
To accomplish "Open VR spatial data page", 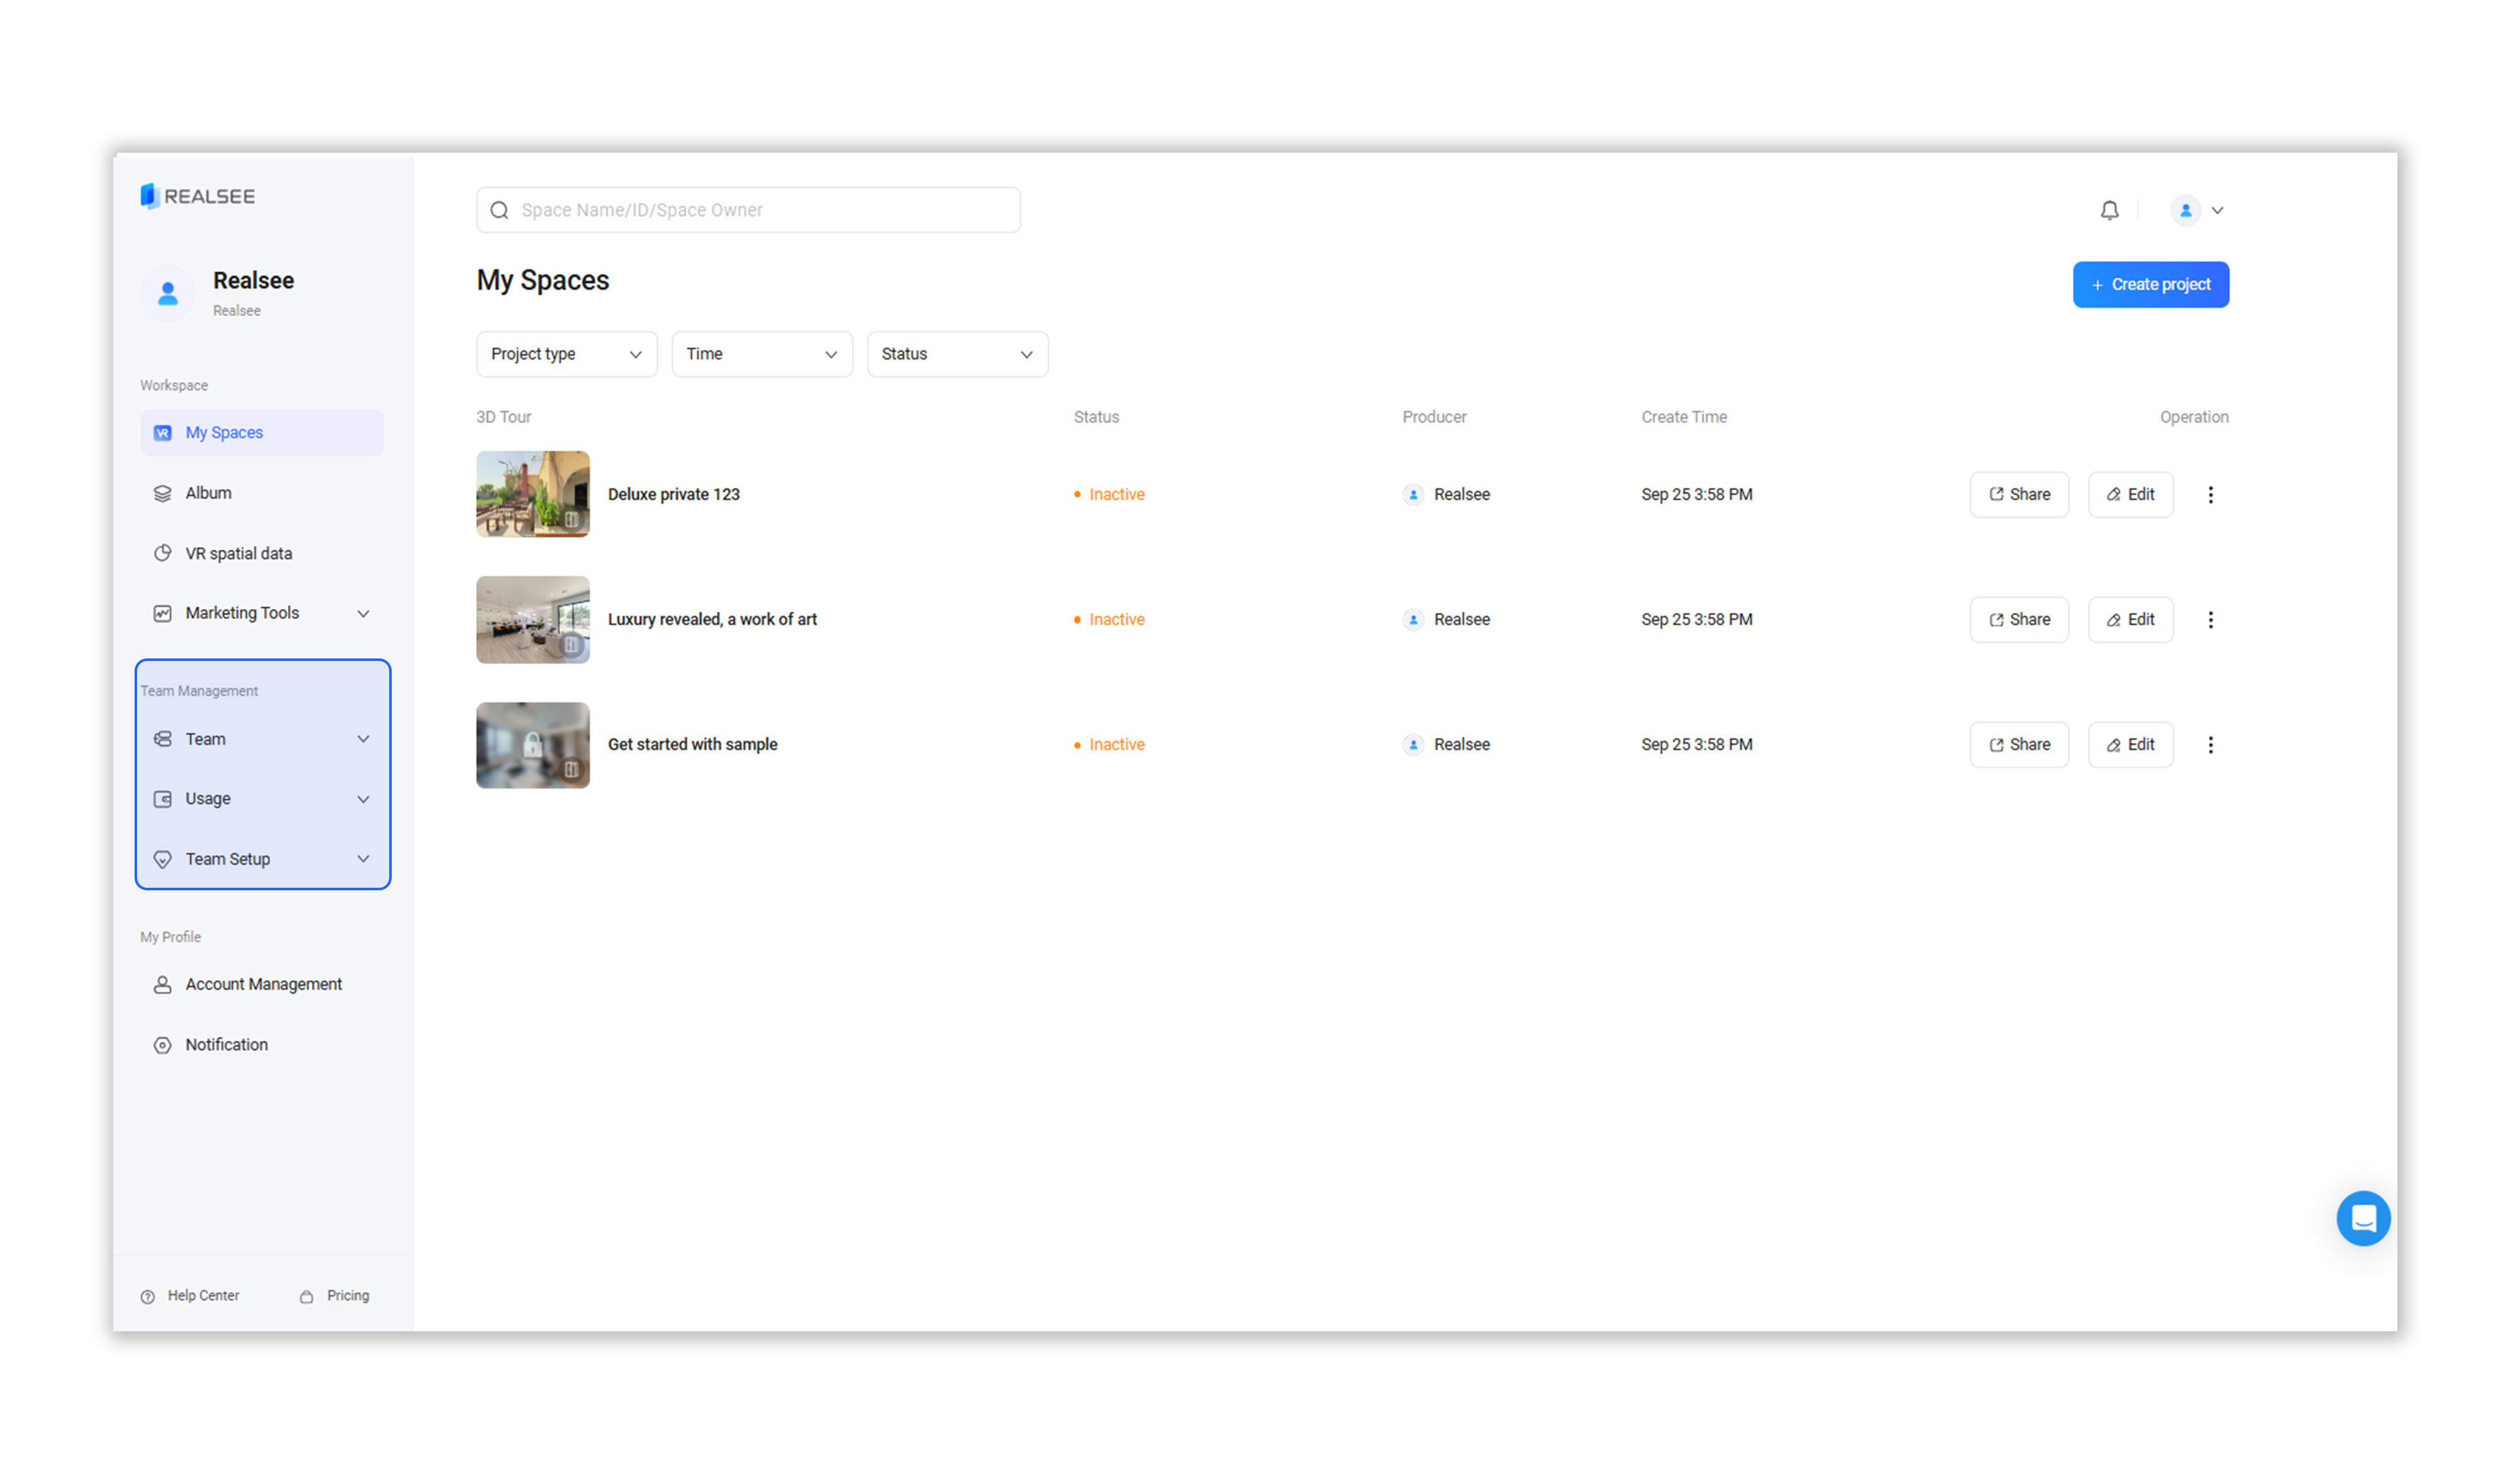I will tap(238, 553).
